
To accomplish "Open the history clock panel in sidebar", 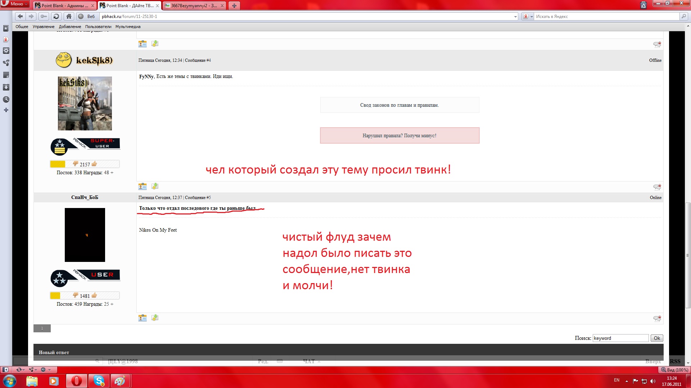I will coord(6,99).
